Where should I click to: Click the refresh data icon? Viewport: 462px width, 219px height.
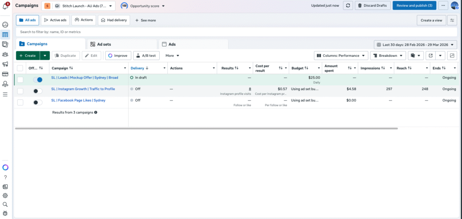(x=348, y=5)
